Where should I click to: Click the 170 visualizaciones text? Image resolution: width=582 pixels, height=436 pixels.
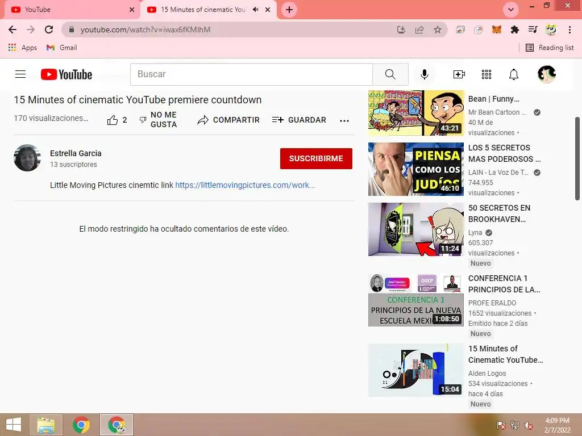tap(51, 118)
